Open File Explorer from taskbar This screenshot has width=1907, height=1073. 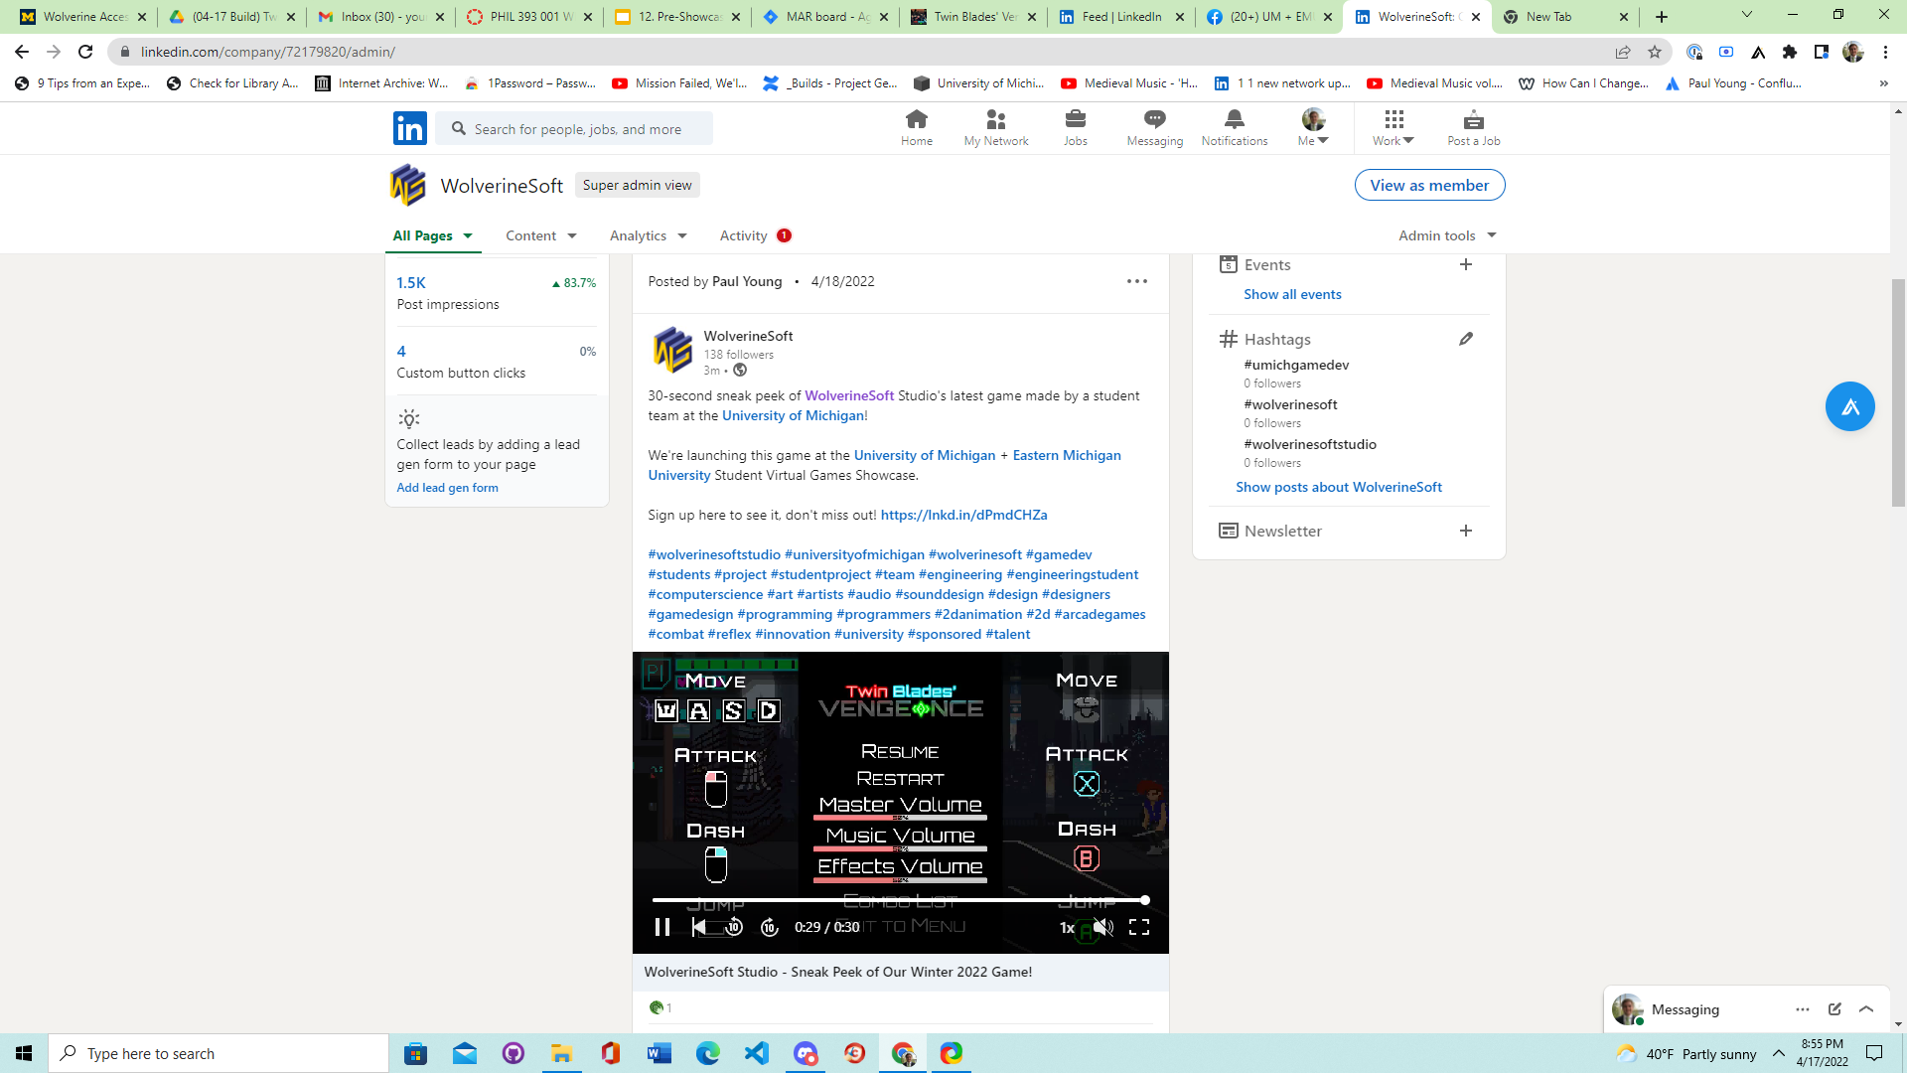(561, 1053)
